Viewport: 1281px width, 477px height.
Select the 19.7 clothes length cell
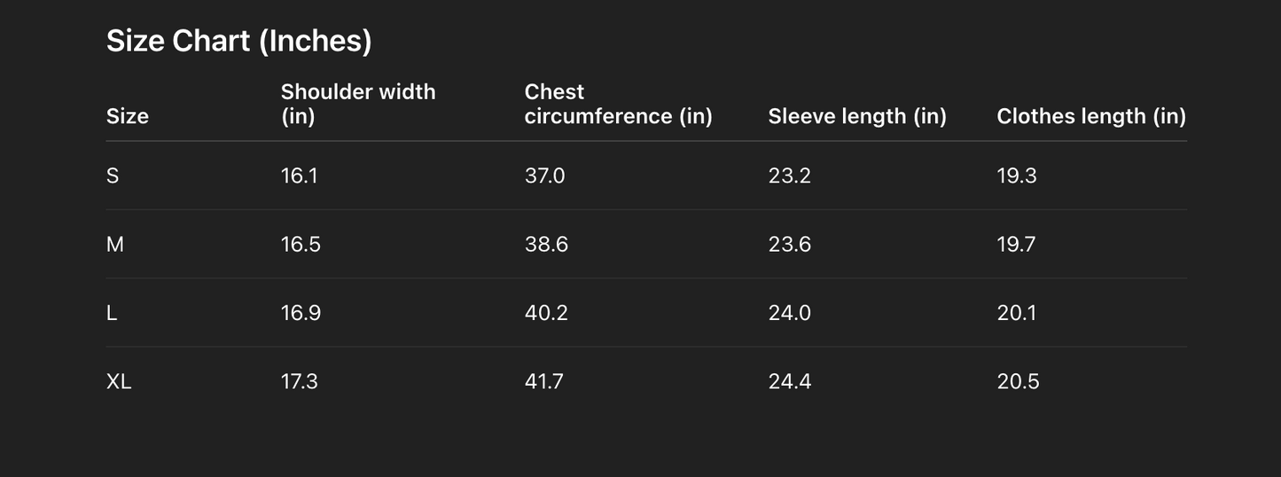click(1016, 244)
